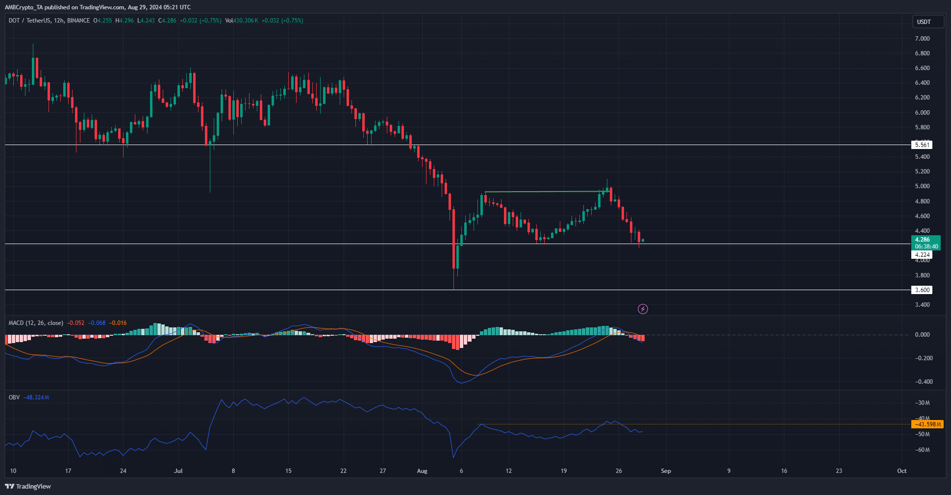951x495 pixels.
Task: Click the TradingView logo at bottom left
Action: pyautogui.click(x=28, y=486)
